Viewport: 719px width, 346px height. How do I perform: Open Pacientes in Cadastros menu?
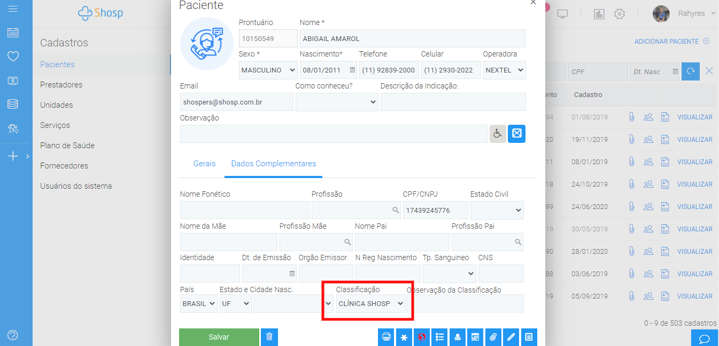(57, 64)
